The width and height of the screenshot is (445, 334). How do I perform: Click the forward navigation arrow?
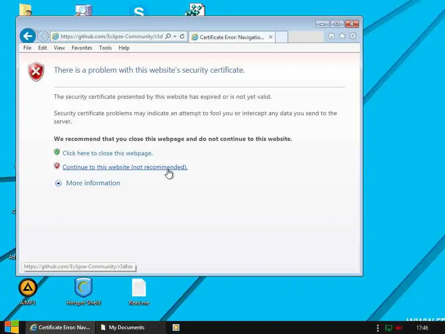(43, 36)
